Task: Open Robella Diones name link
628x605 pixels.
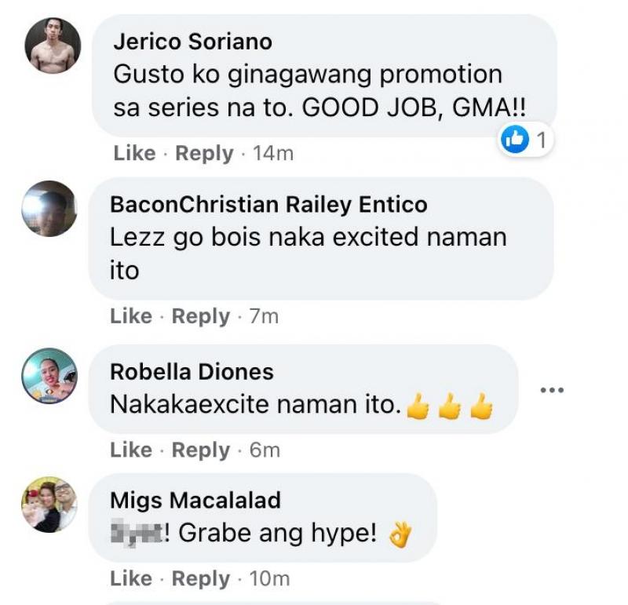Action: tap(192, 372)
